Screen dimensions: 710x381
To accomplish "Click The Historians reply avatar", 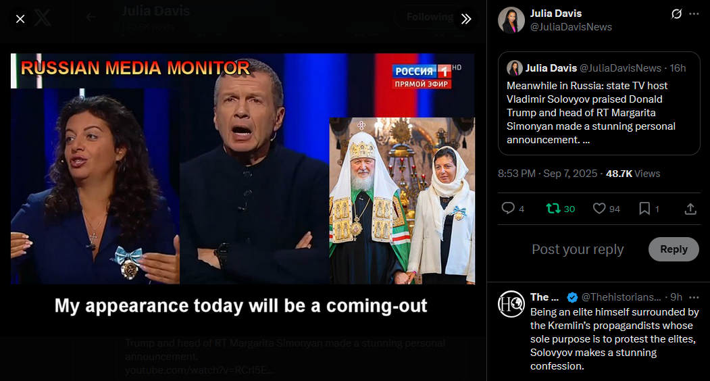I will click(511, 304).
